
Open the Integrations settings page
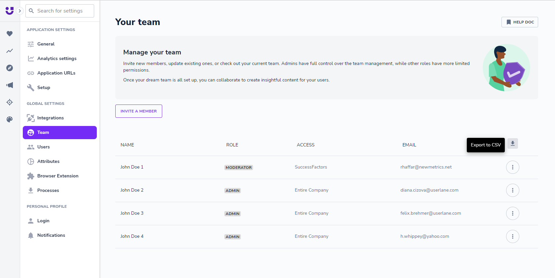pos(50,118)
